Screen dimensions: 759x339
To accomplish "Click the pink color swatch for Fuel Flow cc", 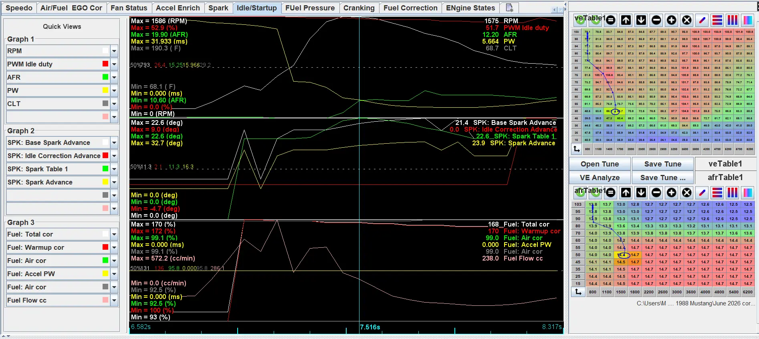I will tap(105, 300).
